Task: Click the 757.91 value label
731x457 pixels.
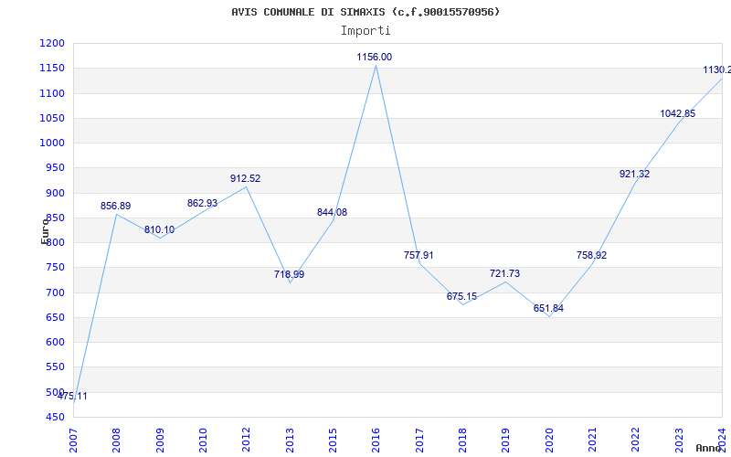Action: [418, 256]
